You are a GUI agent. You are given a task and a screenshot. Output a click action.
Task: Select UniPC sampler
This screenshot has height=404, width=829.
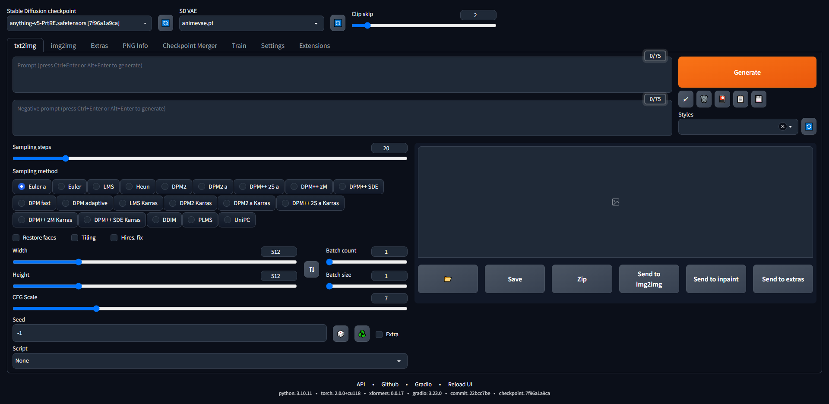237,220
